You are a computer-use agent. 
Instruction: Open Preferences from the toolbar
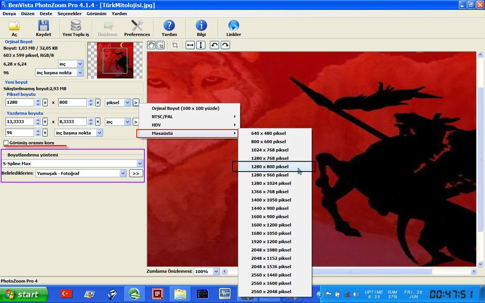click(x=137, y=28)
